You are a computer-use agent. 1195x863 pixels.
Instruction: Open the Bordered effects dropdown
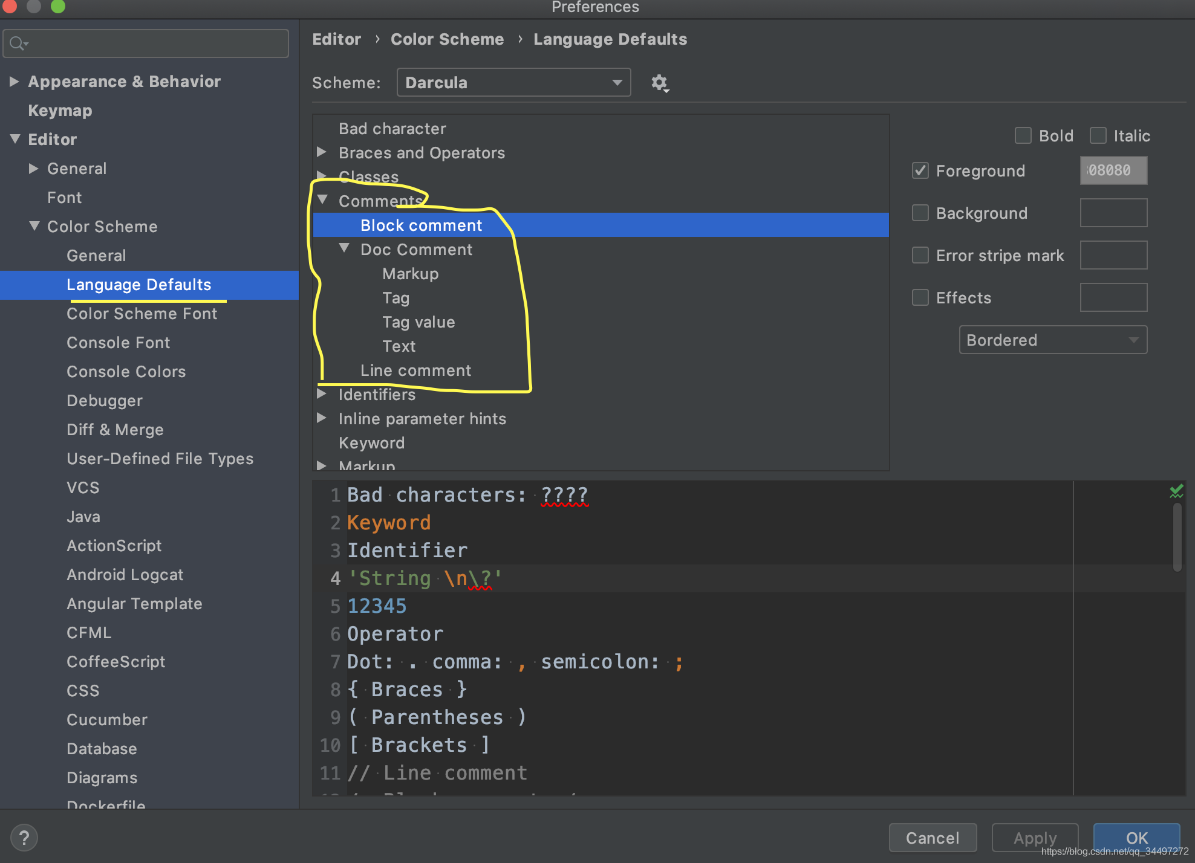(x=1052, y=340)
